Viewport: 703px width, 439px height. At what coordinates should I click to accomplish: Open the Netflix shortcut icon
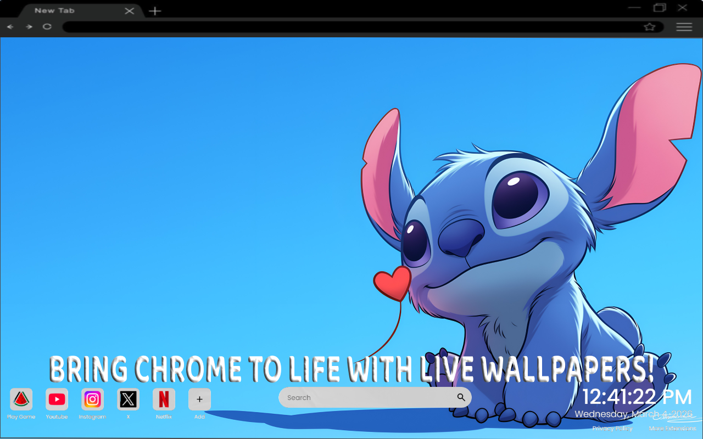[x=164, y=399]
